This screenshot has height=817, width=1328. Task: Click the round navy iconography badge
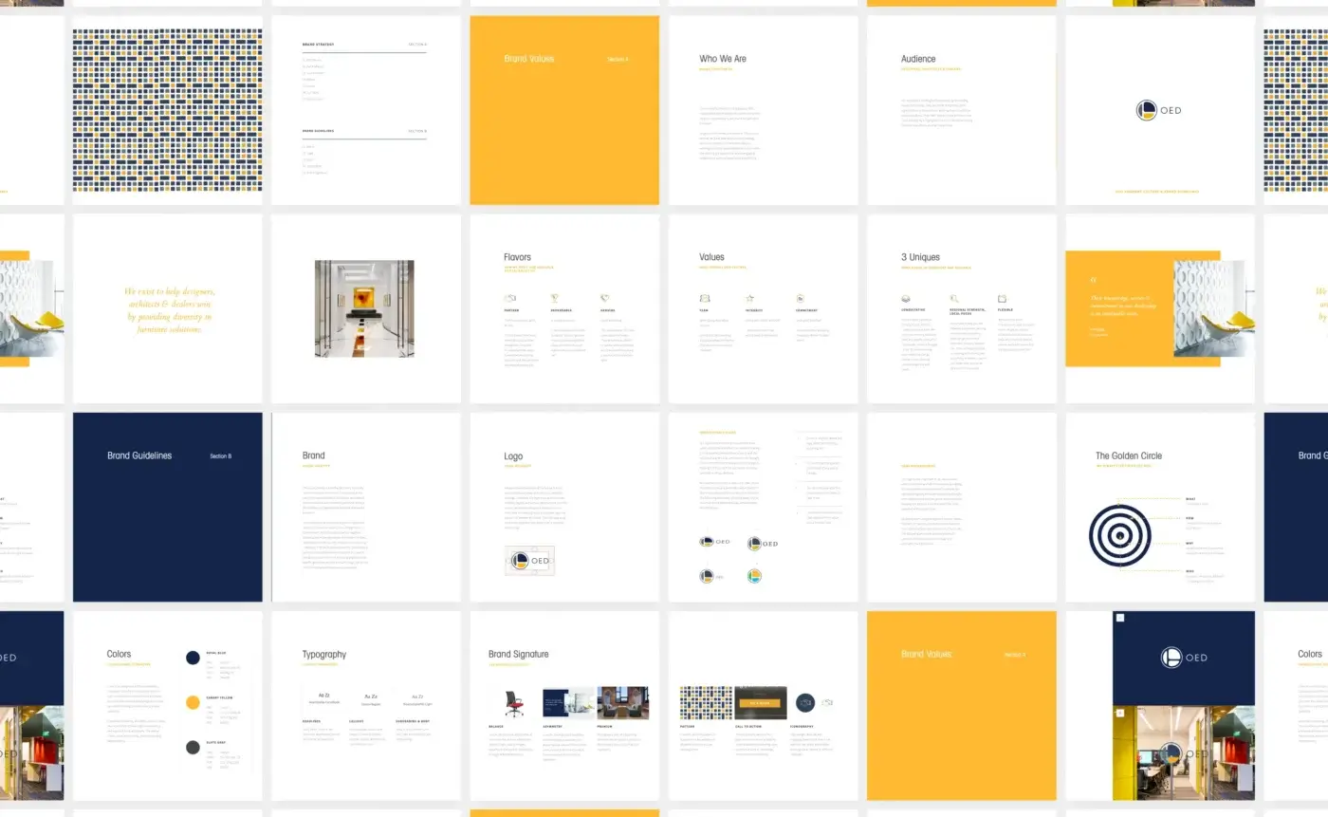805,703
